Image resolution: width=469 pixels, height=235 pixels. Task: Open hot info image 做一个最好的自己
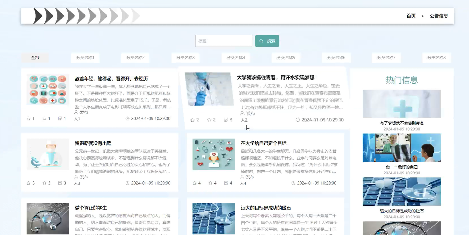(x=402, y=148)
